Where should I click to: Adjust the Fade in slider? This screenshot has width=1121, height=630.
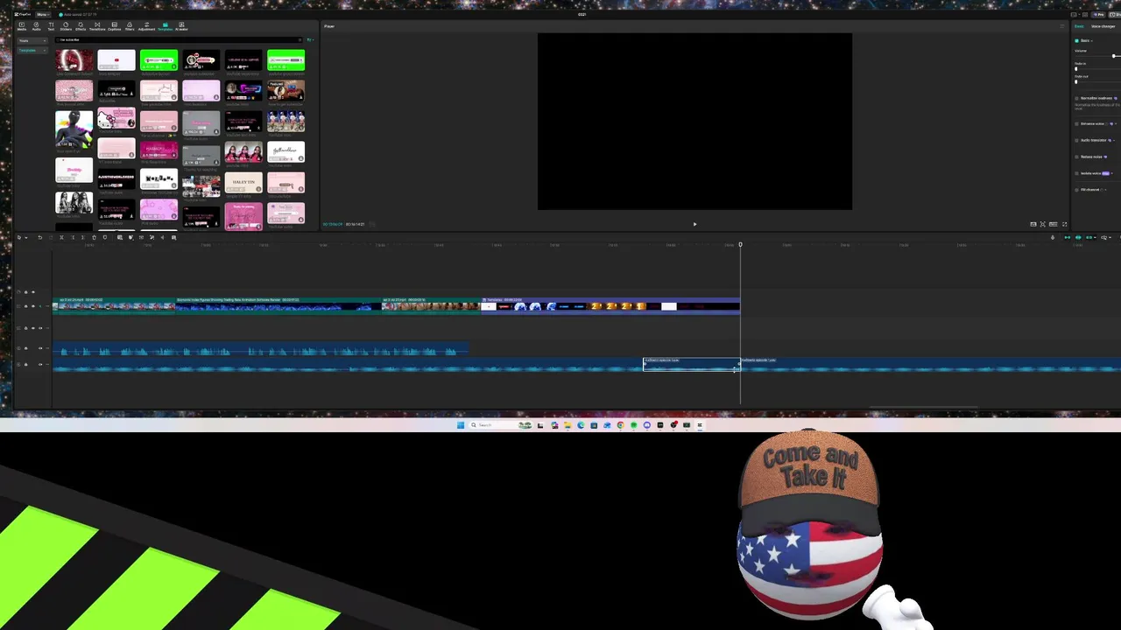point(1075,69)
